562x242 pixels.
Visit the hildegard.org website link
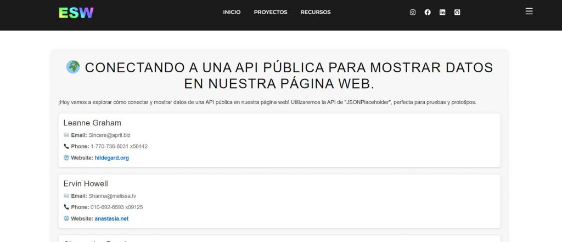[112, 158]
